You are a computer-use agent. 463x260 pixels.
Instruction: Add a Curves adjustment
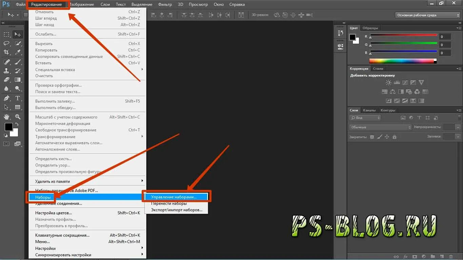tap(405, 83)
